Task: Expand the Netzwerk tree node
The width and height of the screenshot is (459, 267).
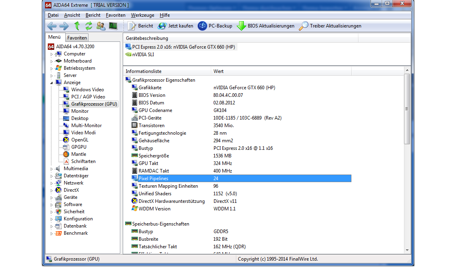Action: pos(51,183)
